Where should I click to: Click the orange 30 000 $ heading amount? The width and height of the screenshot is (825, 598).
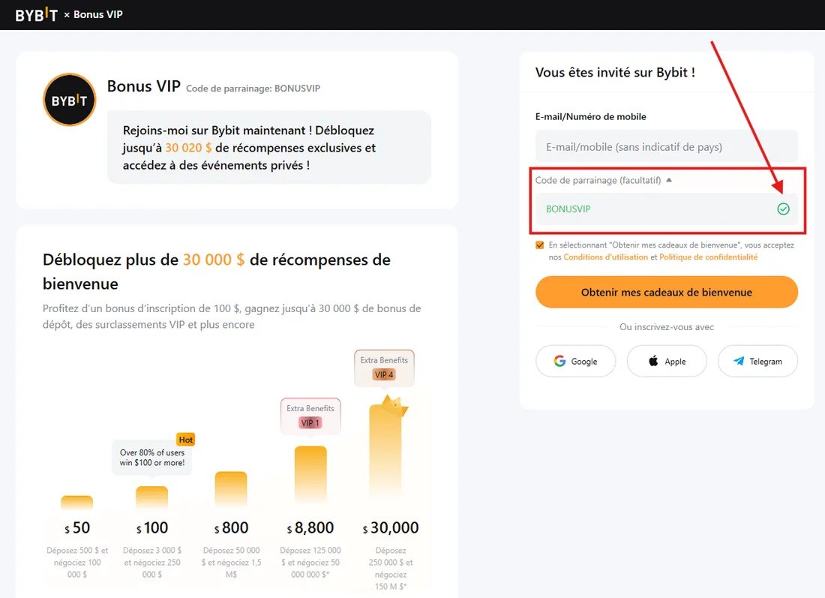(214, 260)
